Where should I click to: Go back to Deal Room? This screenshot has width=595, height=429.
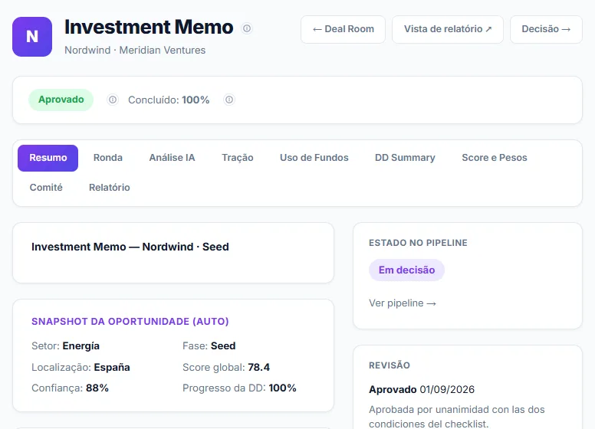(343, 29)
